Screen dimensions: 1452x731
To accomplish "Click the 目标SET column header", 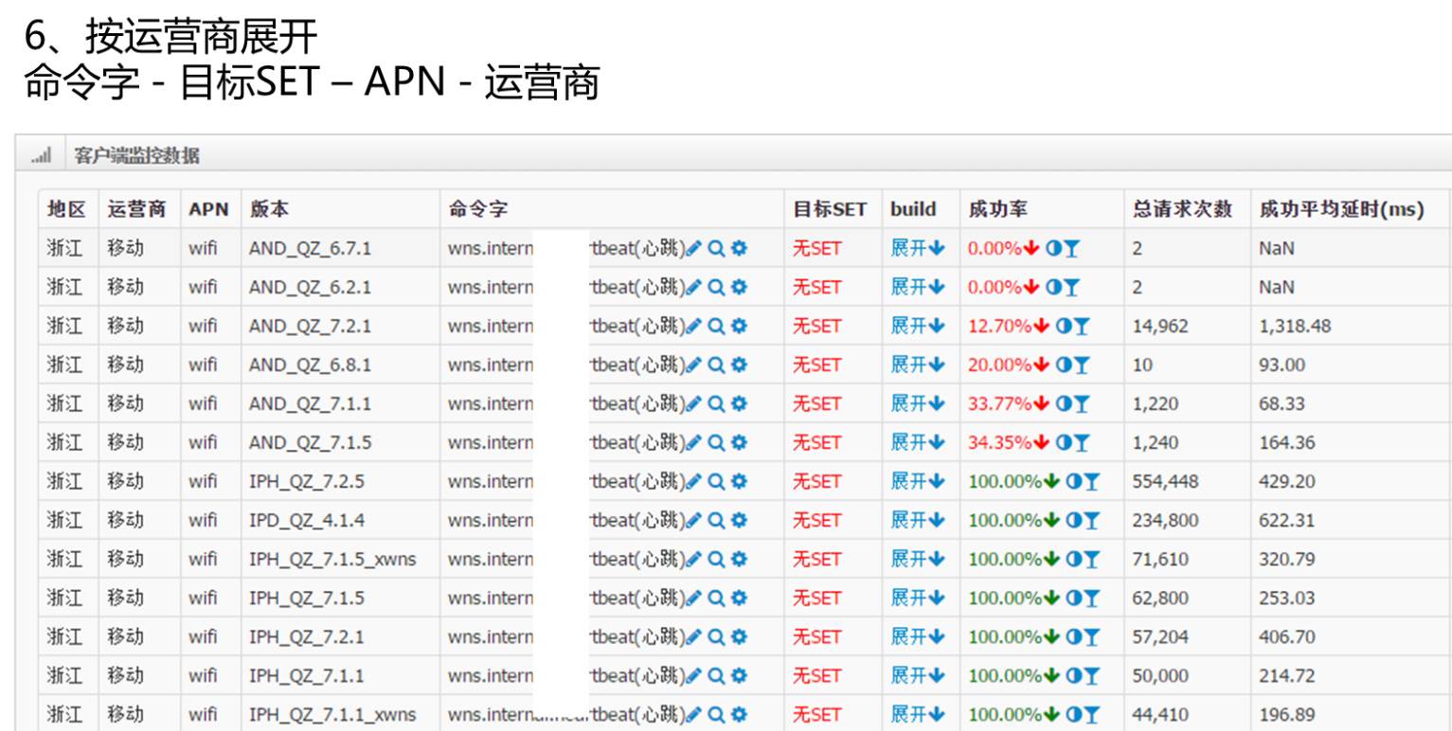I will coord(830,209).
